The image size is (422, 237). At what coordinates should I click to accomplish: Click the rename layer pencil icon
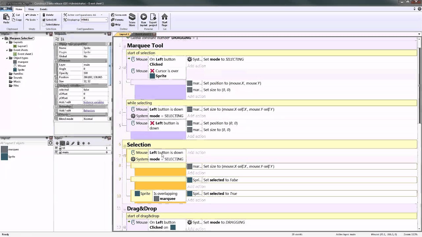click(x=73, y=143)
